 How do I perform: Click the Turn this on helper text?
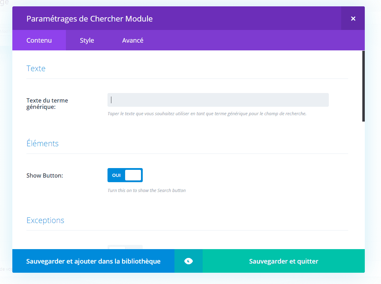[x=147, y=190]
